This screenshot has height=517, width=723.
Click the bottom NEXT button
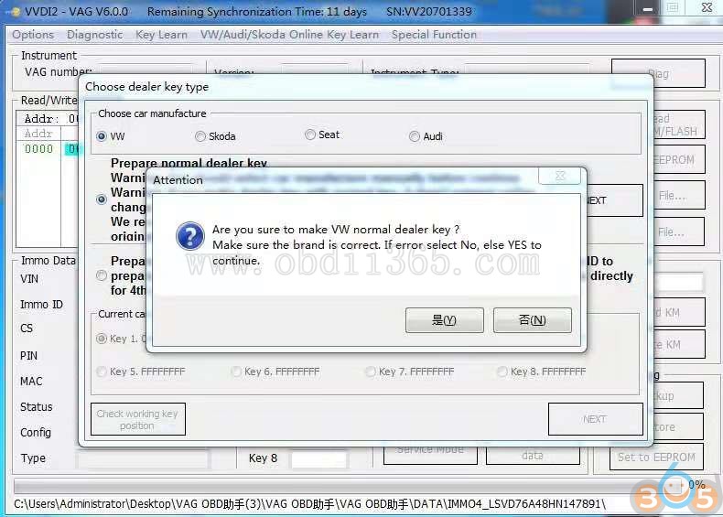[595, 419]
